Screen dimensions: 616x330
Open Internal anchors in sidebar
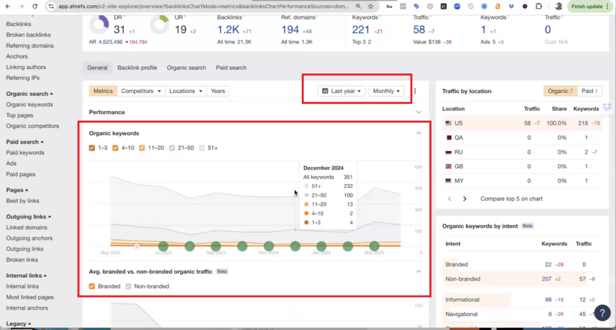point(27,308)
